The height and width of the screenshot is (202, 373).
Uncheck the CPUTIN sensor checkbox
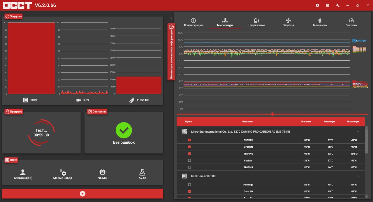190,147
